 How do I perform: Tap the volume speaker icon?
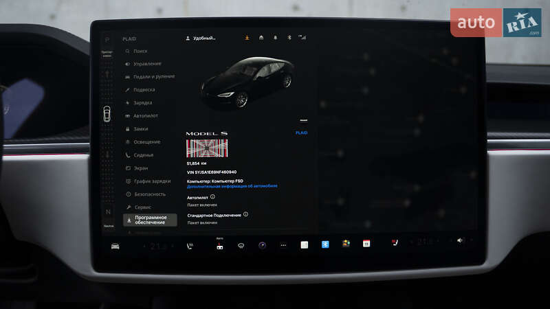pos(460,240)
